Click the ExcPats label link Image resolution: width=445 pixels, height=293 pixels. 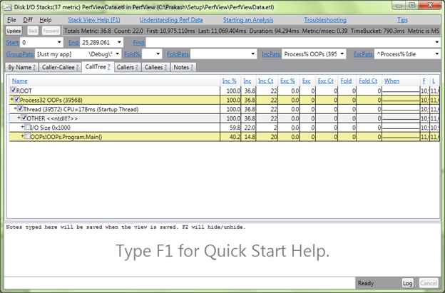click(x=364, y=54)
